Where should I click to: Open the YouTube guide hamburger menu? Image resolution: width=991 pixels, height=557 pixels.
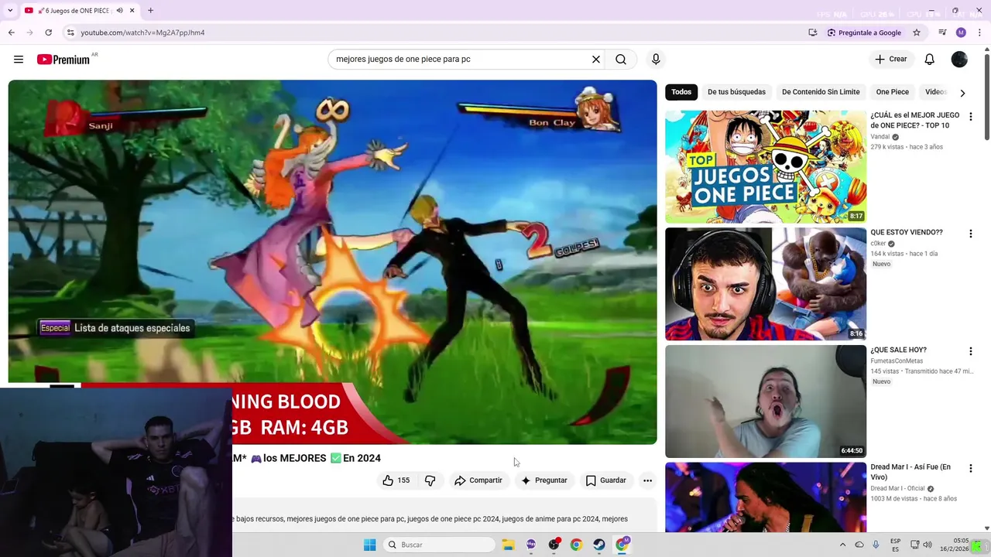pyautogui.click(x=19, y=60)
